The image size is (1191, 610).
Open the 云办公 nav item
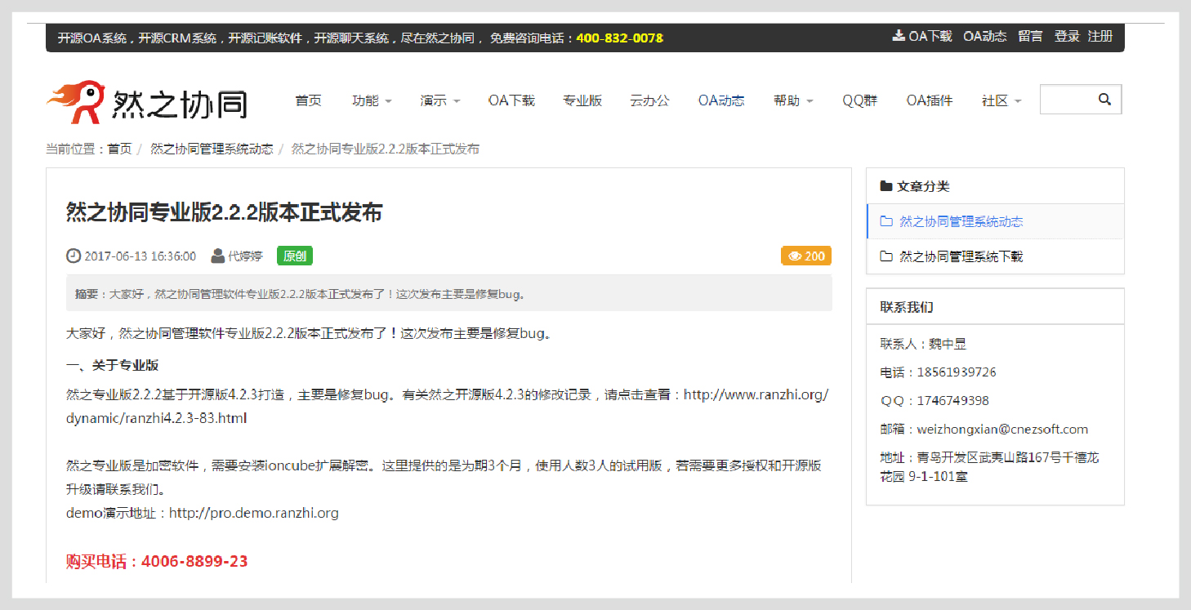tap(650, 100)
